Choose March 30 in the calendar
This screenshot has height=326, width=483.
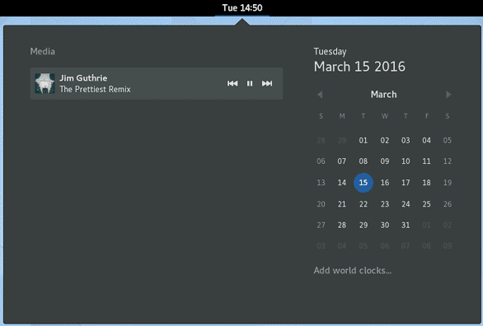pos(385,225)
